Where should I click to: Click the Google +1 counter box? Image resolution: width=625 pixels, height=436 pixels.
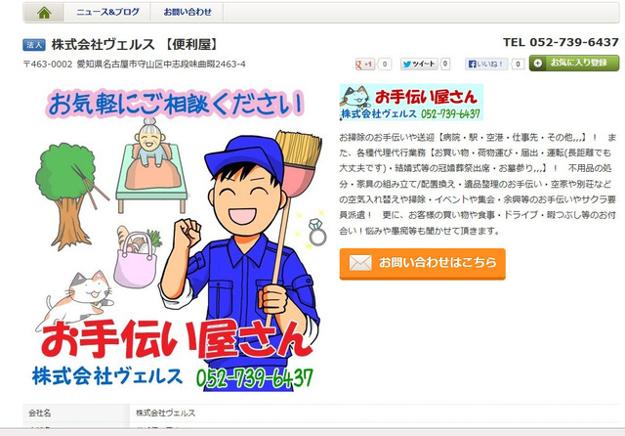coord(385,64)
